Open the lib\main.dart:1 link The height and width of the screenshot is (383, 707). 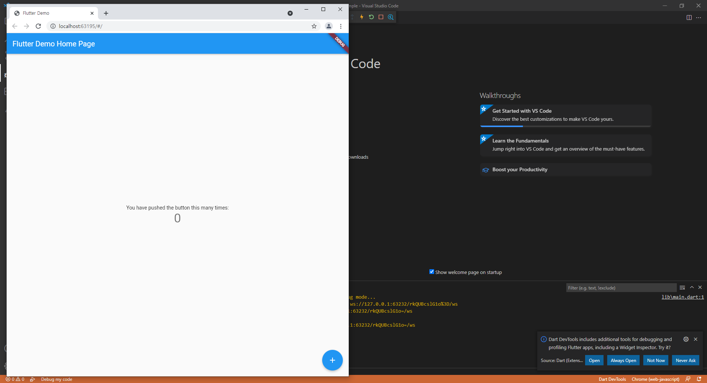coord(683,297)
